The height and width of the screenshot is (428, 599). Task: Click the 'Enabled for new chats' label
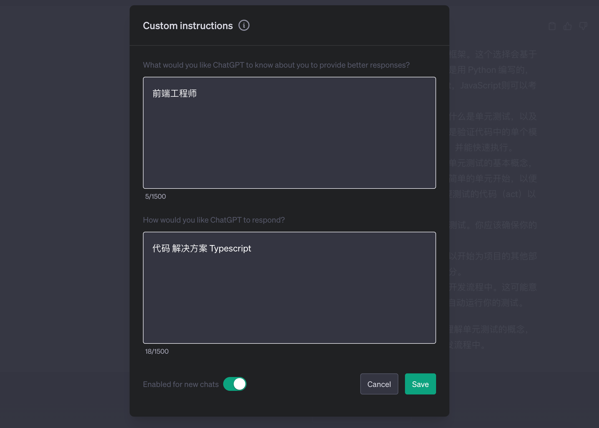click(x=181, y=384)
